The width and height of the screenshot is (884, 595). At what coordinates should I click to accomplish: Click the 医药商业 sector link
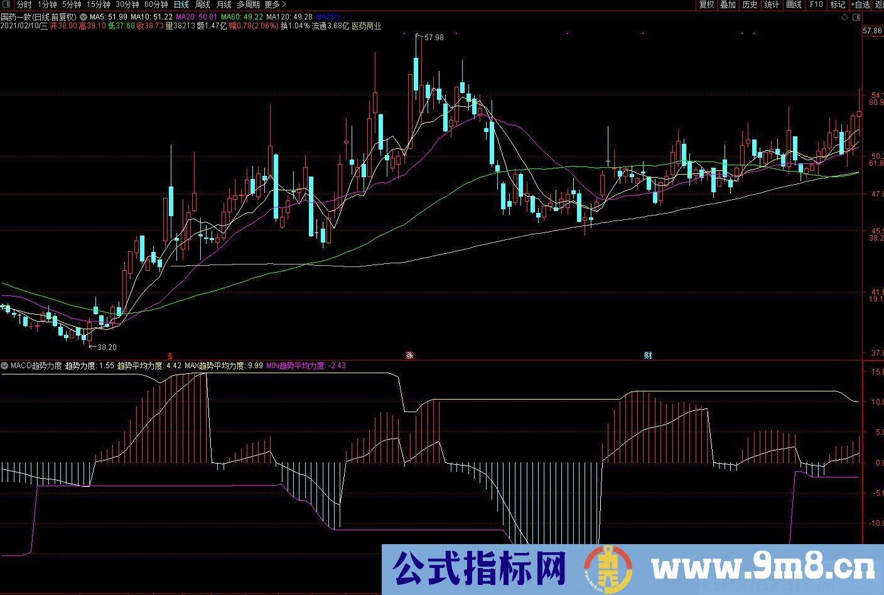coord(367,26)
